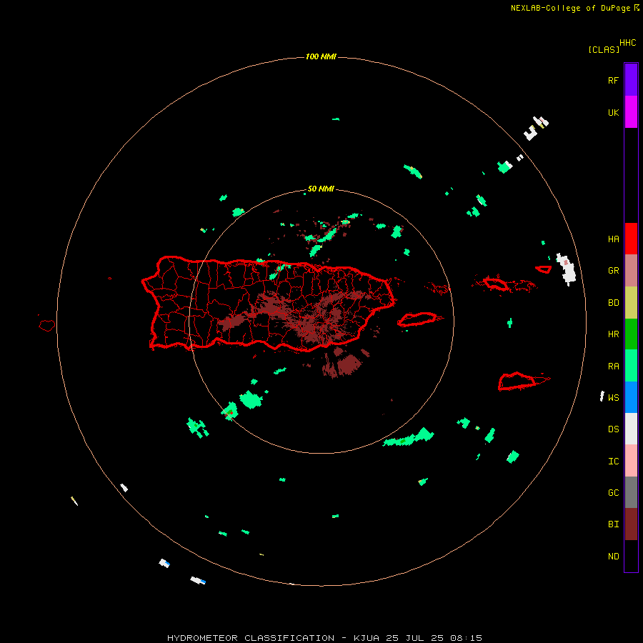This screenshot has height=643, width=643.
Task: Click the KJUA station identifier
Action: point(367,638)
